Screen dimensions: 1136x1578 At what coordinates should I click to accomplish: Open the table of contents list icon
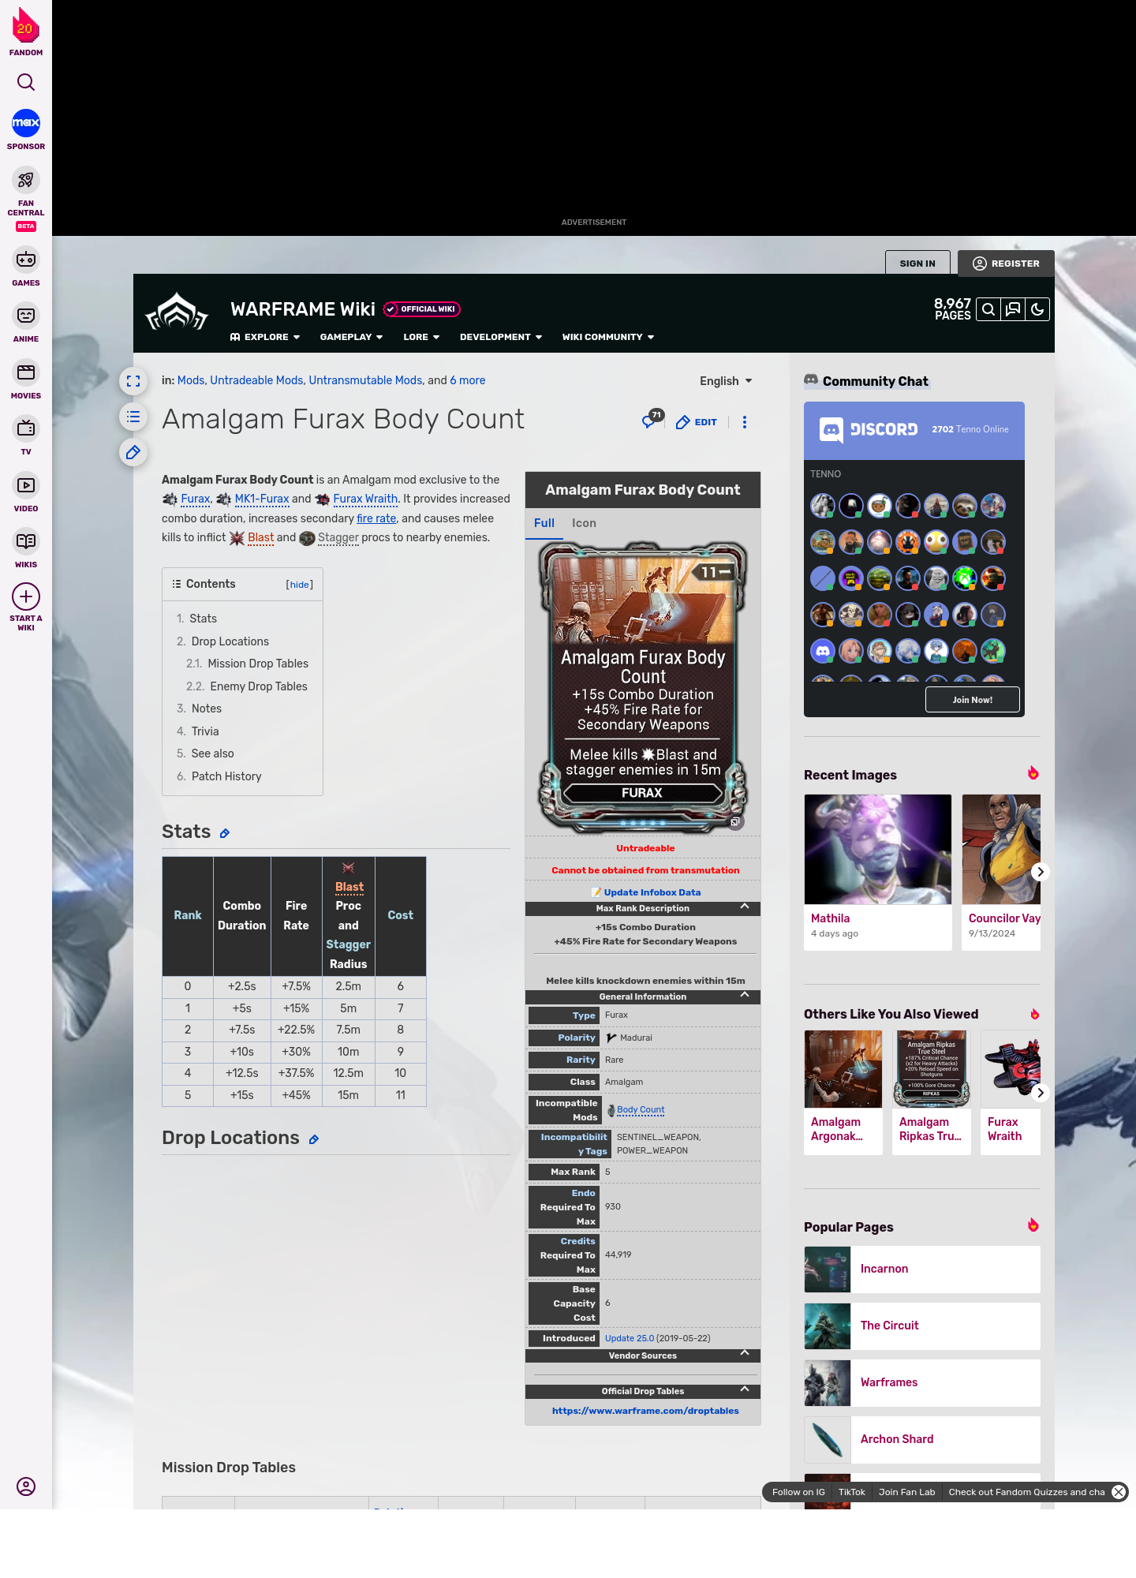[133, 417]
